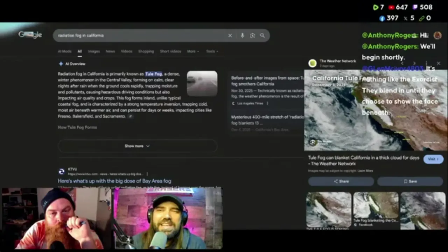The width and height of the screenshot is (448, 252).
Task: Switch to the Videos tab
Action: [126, 51]
